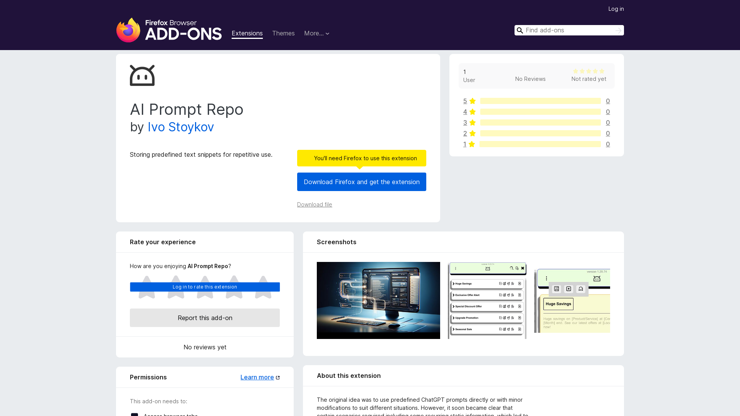The image size is (740, 416).
Task: Open author Ivo Stoykov's profile
Action: 181,127
